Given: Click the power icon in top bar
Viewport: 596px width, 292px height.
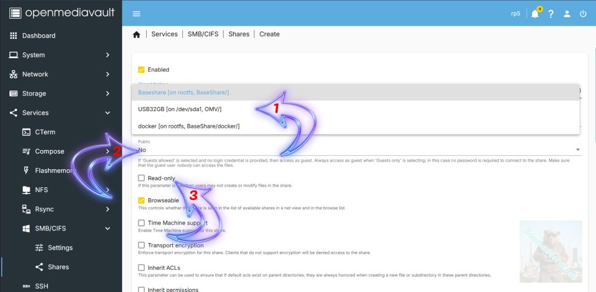Looking at the screenshot, I should [583, 13].
